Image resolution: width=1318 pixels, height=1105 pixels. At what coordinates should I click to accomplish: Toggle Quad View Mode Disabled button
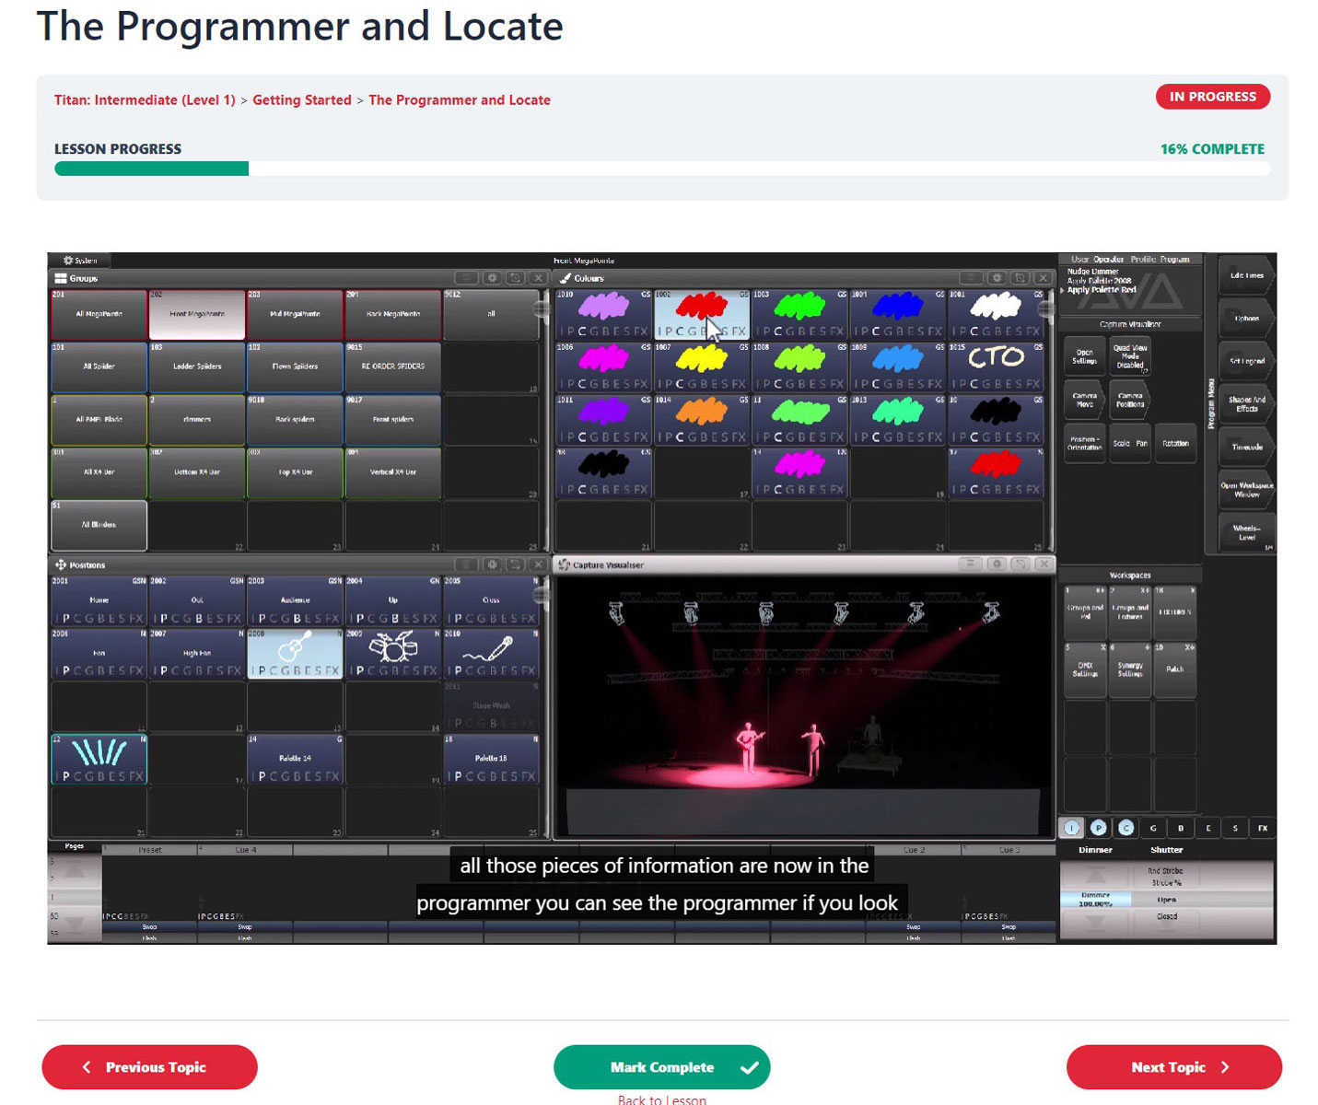click(x=1129, y=356)
